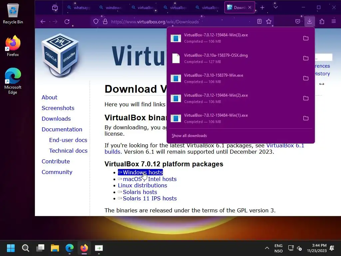Open Linux distributions link
The width and height of the screenshot is (341, 256).
[143, 185]
